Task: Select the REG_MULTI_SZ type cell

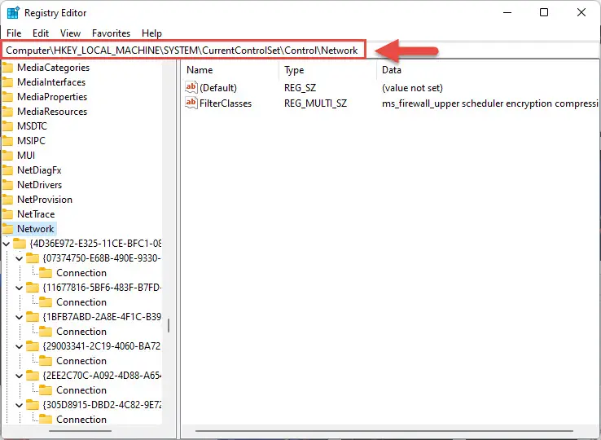Action: click(315, 103)
